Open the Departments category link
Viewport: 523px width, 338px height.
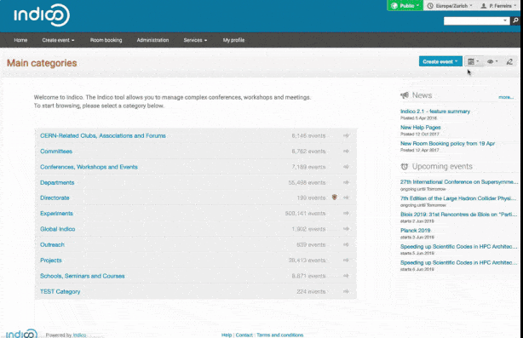click(x=57, y=182)
